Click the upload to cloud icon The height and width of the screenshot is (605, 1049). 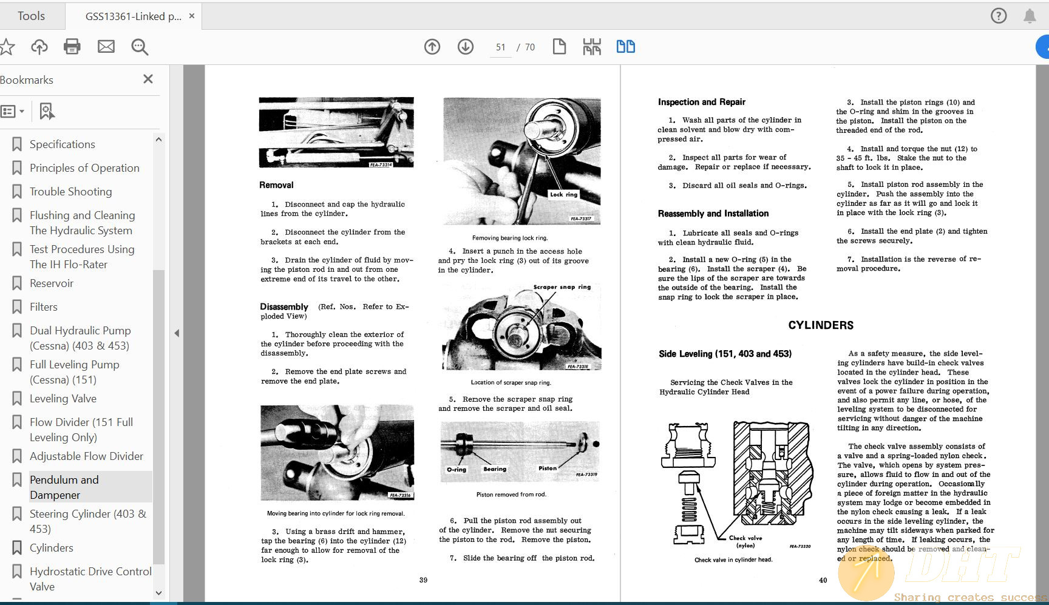coord(39,47)
